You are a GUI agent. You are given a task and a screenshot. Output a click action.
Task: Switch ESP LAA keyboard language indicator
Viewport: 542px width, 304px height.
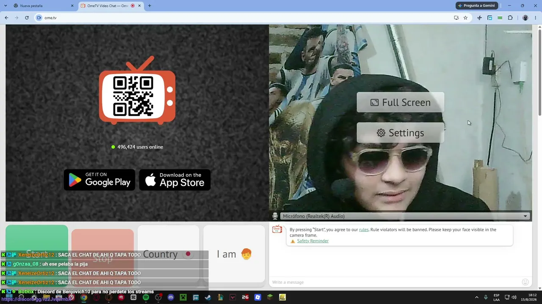tap(496, 297)
